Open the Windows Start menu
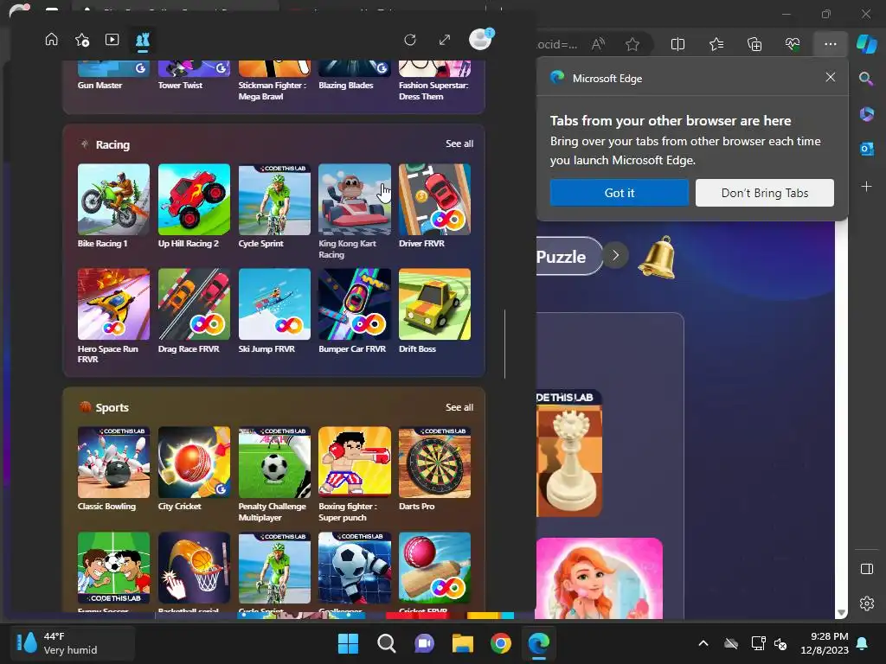This screenshot has height=664, width=886. coord(348,643)
